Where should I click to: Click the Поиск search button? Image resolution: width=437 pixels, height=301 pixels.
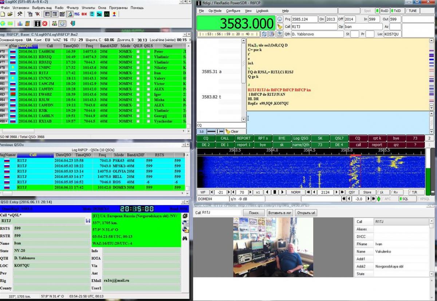pos(254,213)
